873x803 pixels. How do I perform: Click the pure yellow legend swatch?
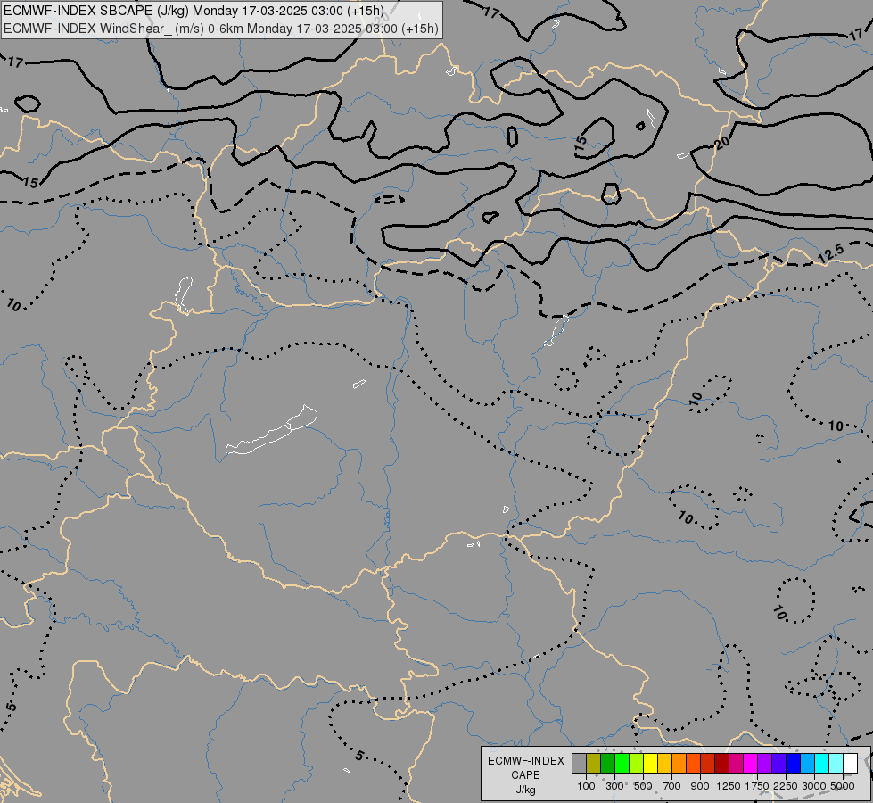pyautogui.click(x=651, y=764)
